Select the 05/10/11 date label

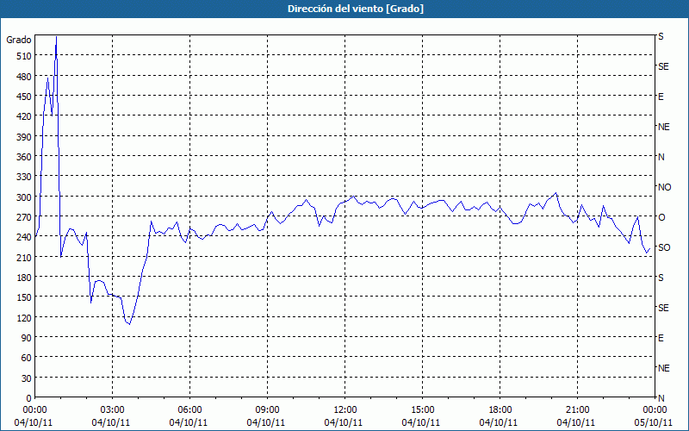[x=654, y=422]
